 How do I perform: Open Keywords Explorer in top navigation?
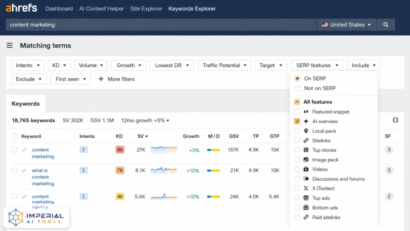point(192,9)
